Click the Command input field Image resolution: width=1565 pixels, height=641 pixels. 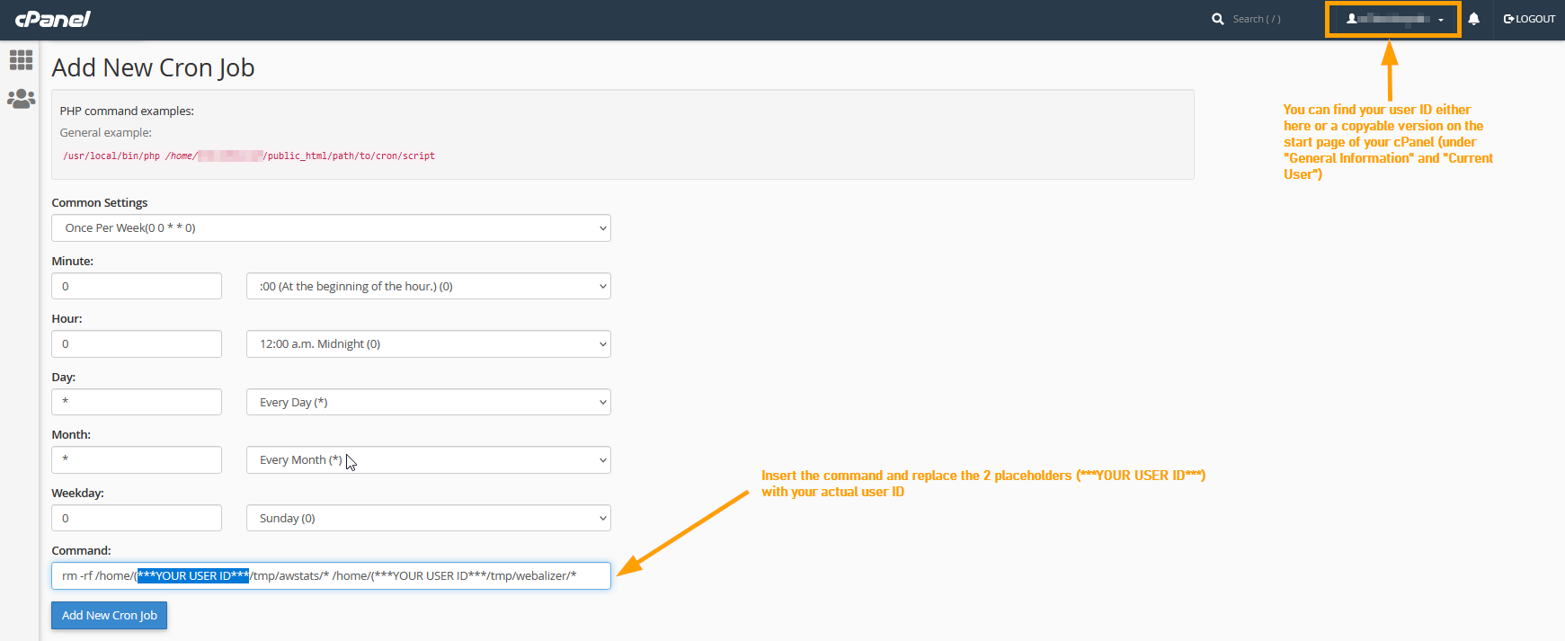coord(331,575)
